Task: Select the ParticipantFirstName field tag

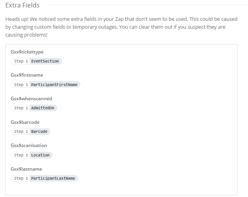Action: [x=55, y=85]
